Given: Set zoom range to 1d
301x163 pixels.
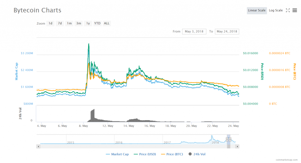Looking at the screenshot, I should click(x=50, y=23).
